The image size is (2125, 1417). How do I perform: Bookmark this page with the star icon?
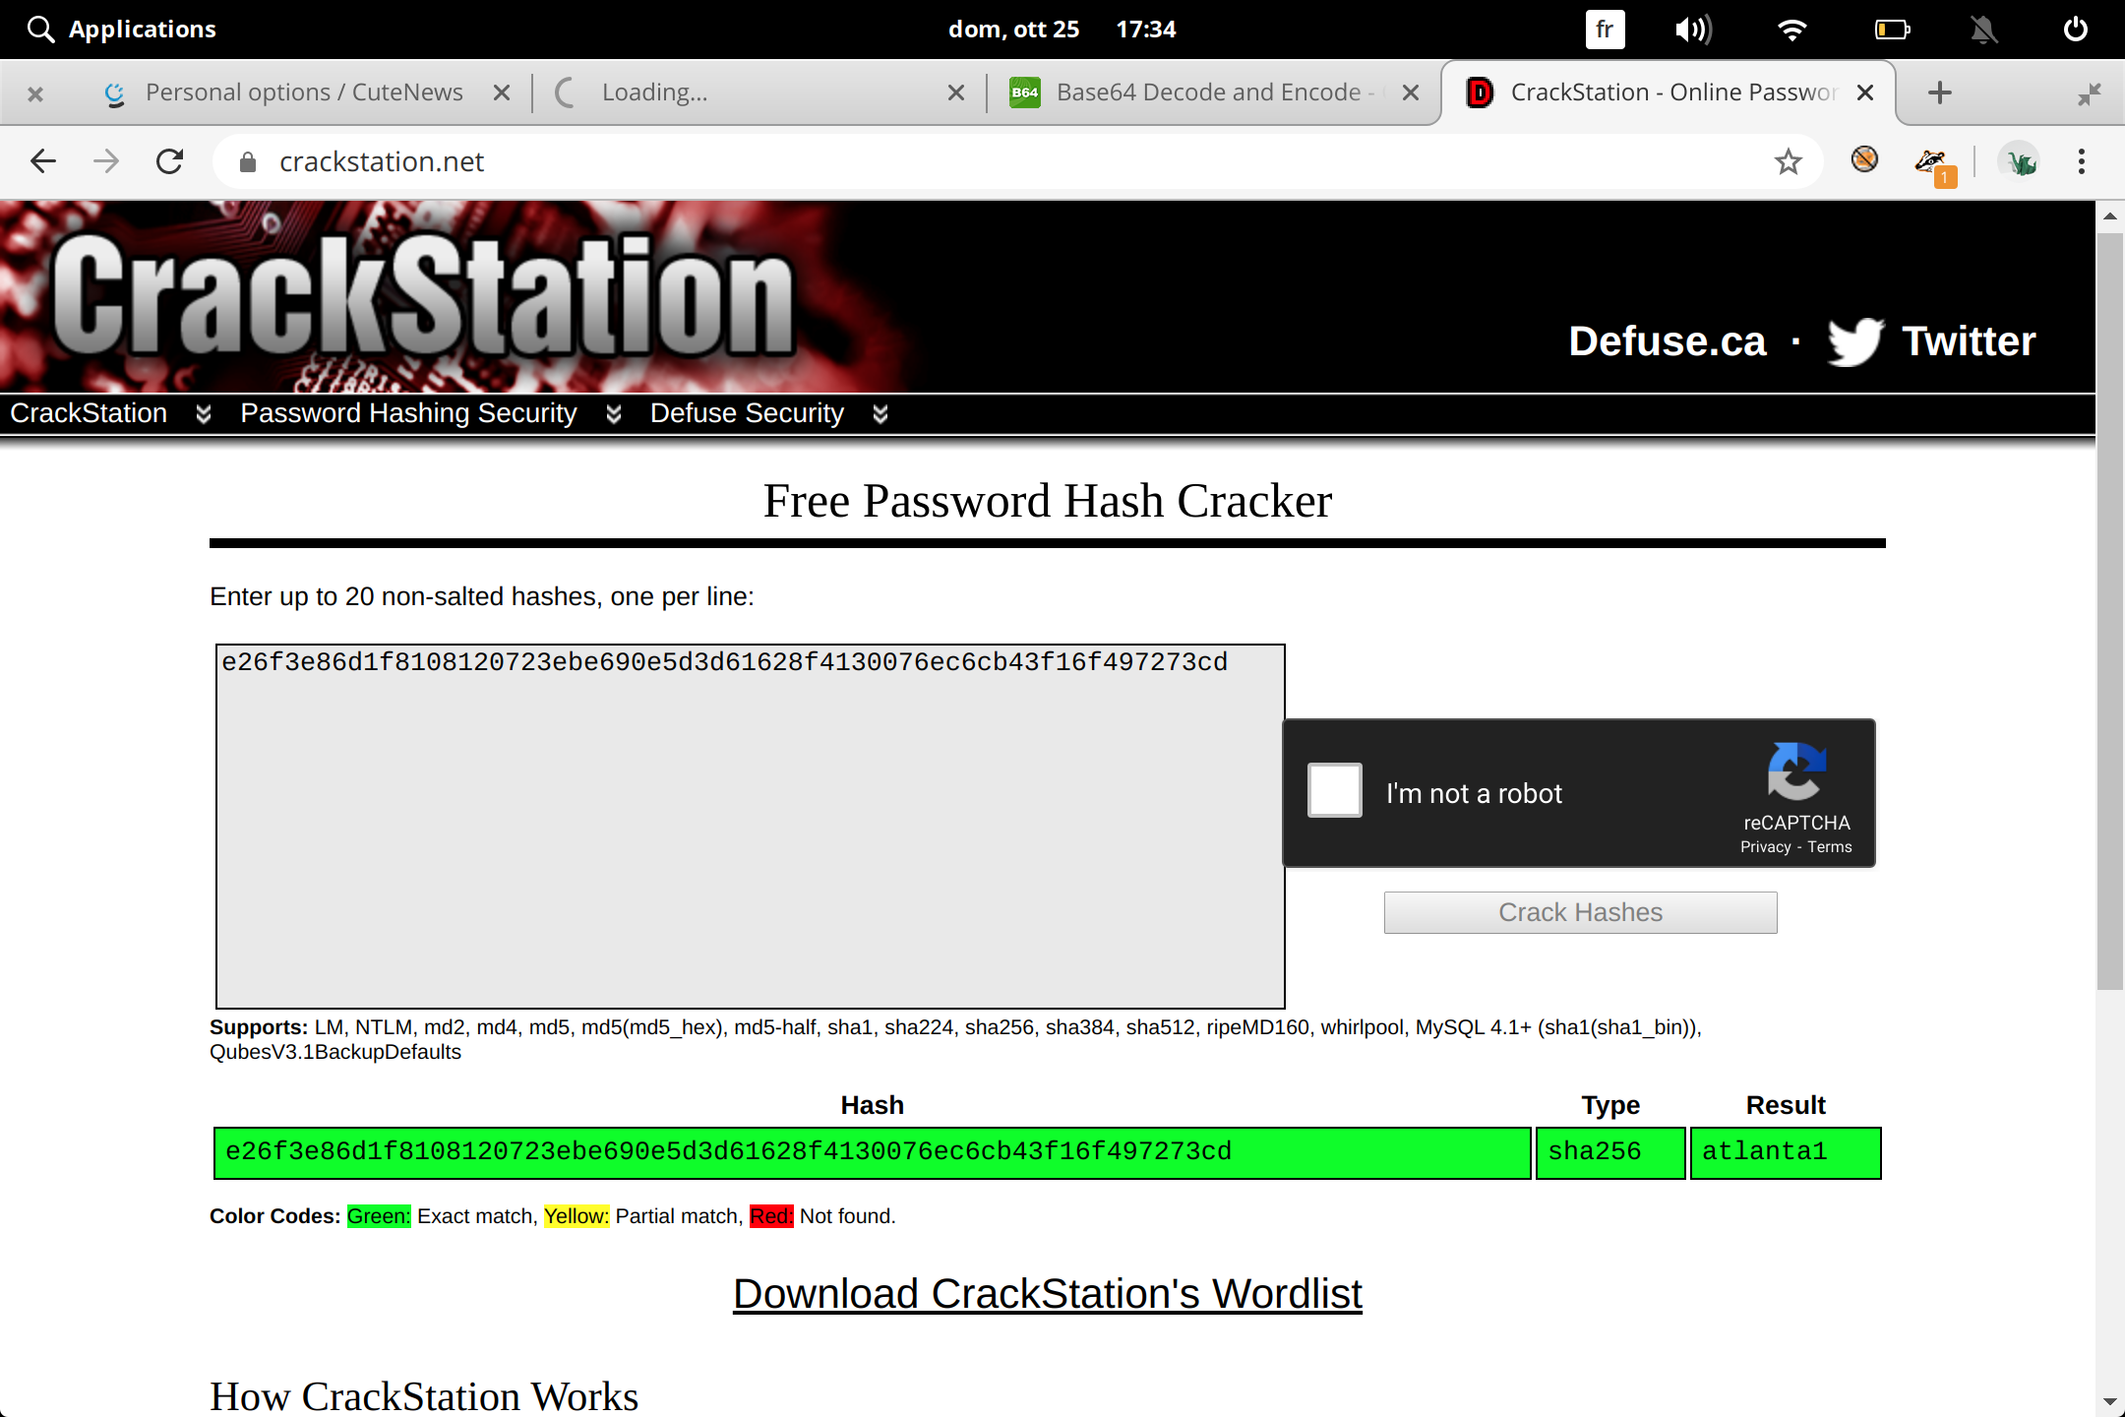tap(1788, 161)
